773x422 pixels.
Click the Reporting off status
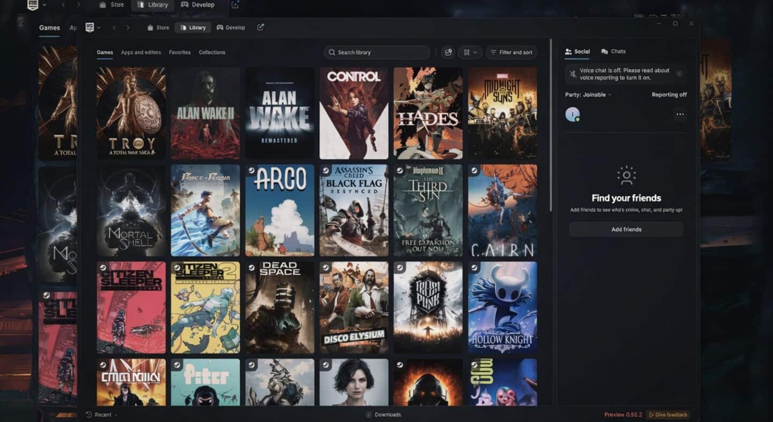(669, 95)
